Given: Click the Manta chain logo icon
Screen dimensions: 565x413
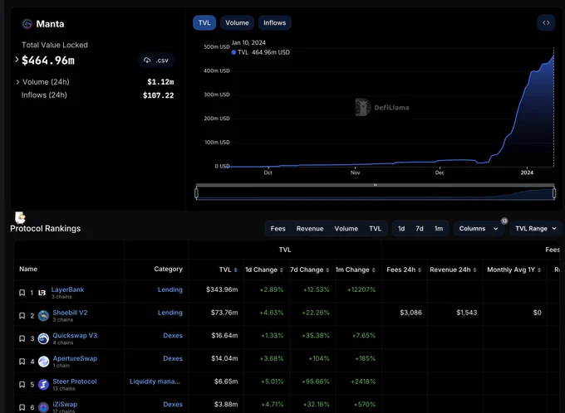Looking at the screenshot, I should [27, 24].
